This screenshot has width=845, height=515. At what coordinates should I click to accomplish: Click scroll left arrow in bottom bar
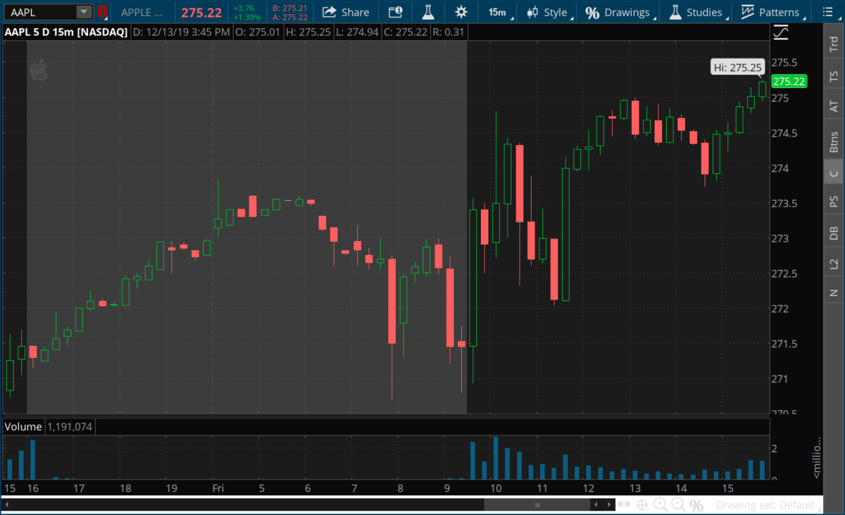595,504
